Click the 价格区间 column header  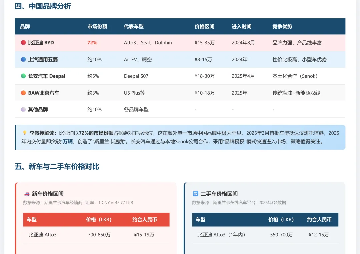tap(205, 27)
